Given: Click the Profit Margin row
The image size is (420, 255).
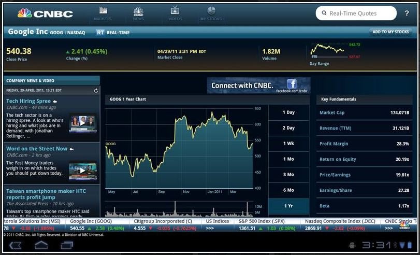Looking at the screenshot, I should click(x=364, y=144).
